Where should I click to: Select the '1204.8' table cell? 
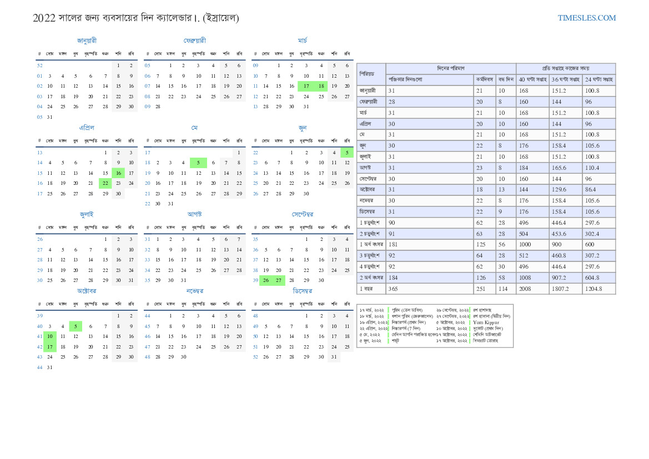[x=599, y=289]
